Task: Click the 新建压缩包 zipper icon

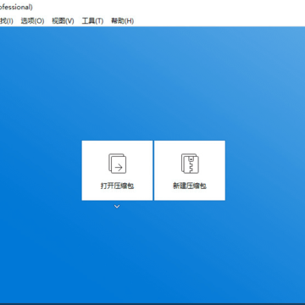Action: (190, 164)
